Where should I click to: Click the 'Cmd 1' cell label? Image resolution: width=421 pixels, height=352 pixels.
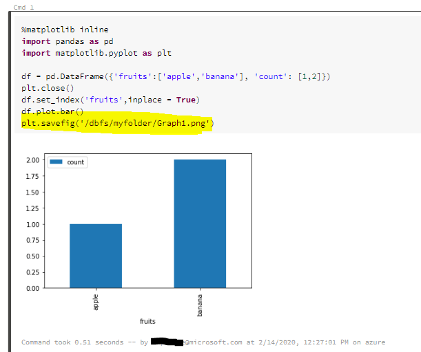[23, 8]
